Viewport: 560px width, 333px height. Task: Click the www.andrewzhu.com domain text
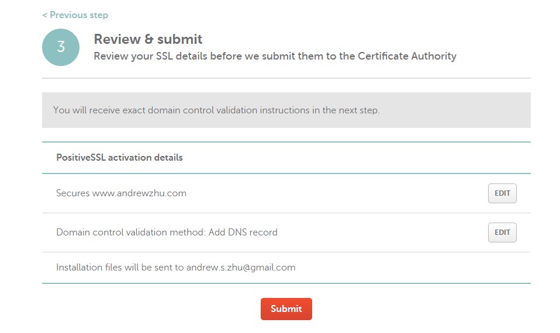[139, 193]
